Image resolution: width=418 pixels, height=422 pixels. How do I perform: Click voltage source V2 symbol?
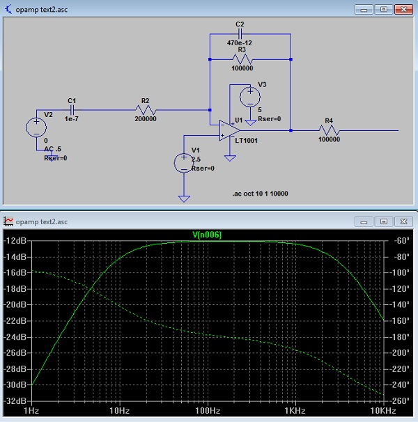[36, 127]
